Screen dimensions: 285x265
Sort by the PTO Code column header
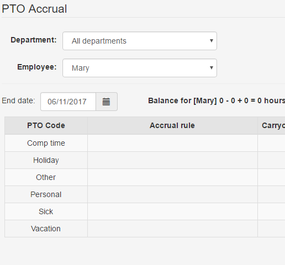pyautogui.click(x=46, y=125)
